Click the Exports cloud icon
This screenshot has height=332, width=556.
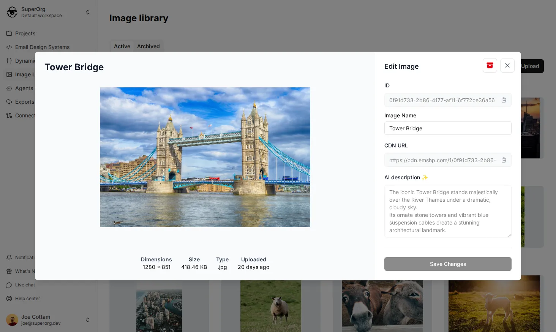tap(9, 102)
